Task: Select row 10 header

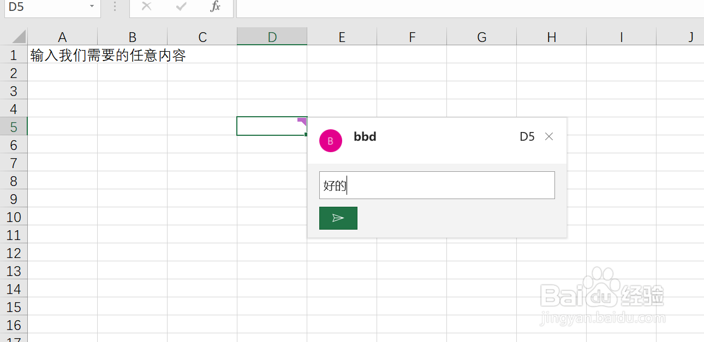Action: (x=14, y=217)
